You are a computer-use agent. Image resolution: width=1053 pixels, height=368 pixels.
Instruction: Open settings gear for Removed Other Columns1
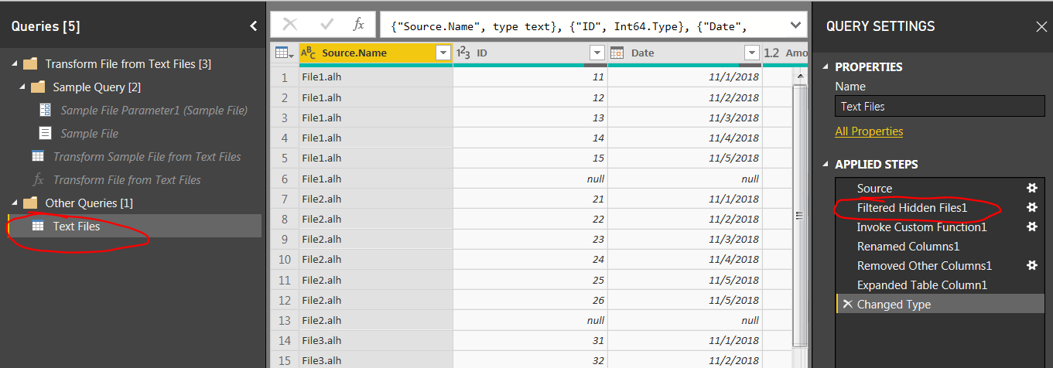click(1031, 265)
